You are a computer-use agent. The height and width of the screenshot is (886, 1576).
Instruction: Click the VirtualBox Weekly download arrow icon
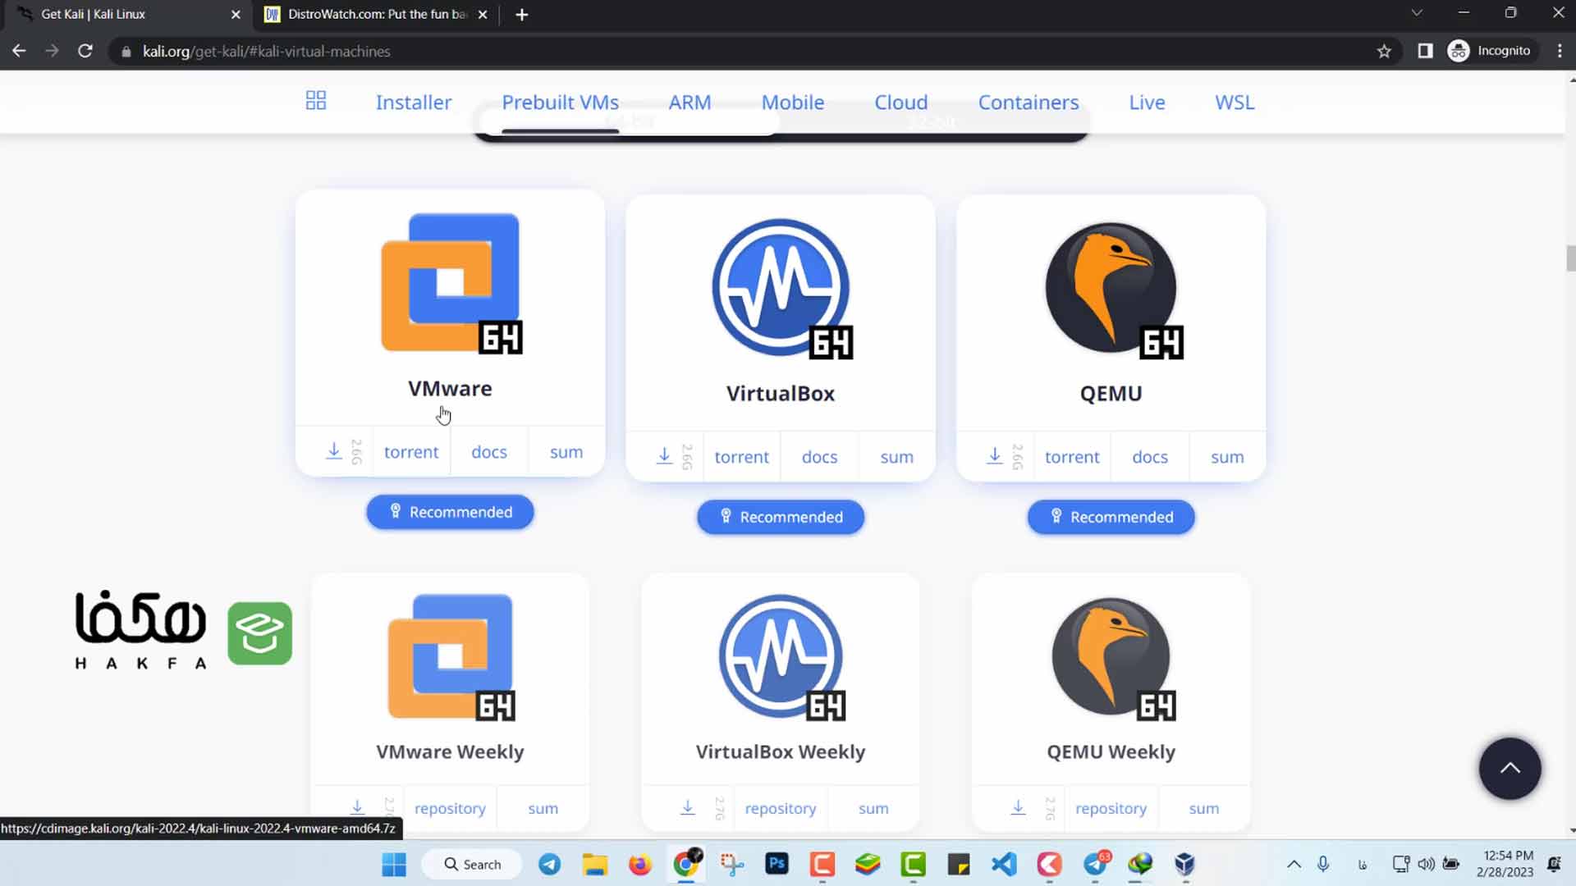pyautogui.click(x=688, y=807)
